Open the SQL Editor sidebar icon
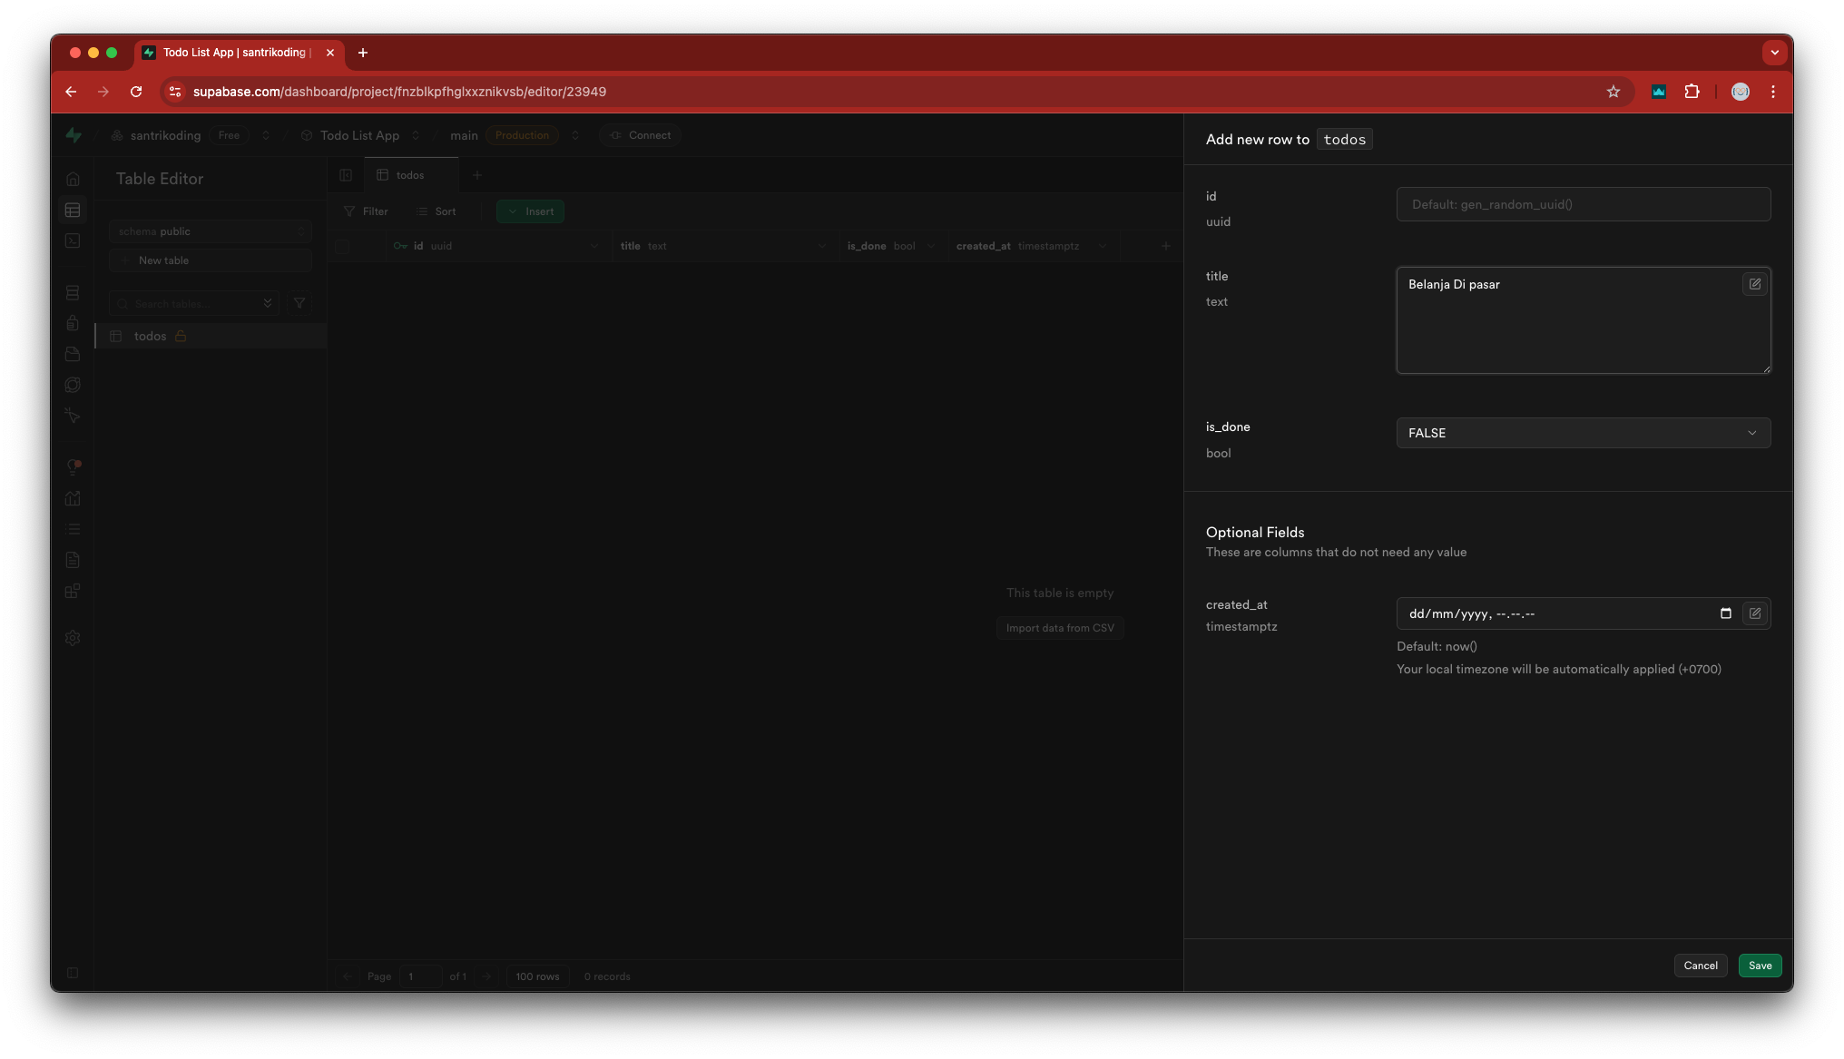The image size is (1844, 1059). coord(73,240)
